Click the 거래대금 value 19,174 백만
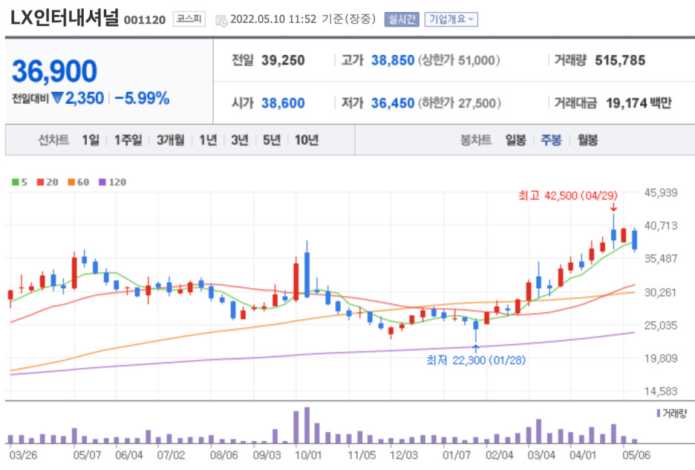The height and width of the screenshot is (470, 695). [x=639, y=103]
